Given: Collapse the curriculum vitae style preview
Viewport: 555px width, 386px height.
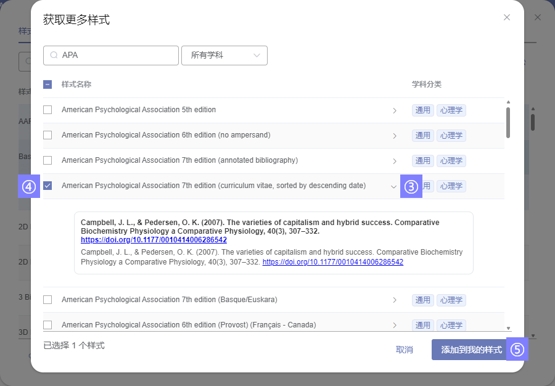Looking at the screenshot, I should [x=394, y=186].
